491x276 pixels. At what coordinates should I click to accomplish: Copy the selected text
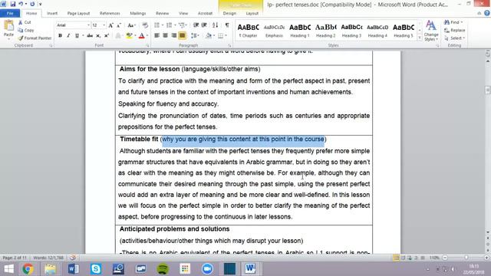[26, 30]
